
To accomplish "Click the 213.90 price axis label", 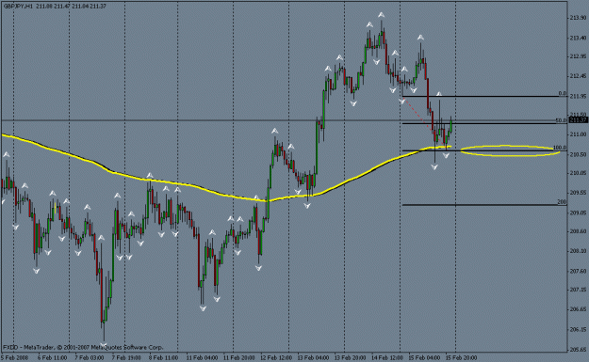I will click(x=579, y=18).
